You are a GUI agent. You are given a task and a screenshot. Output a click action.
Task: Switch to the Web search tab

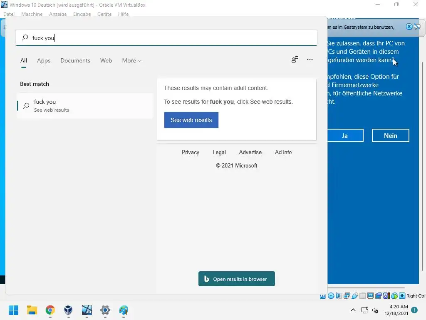point(106,61)
